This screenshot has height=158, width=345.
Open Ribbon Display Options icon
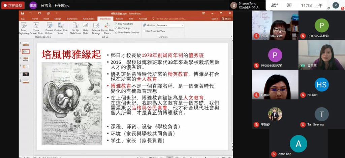[x=204, y=13]
